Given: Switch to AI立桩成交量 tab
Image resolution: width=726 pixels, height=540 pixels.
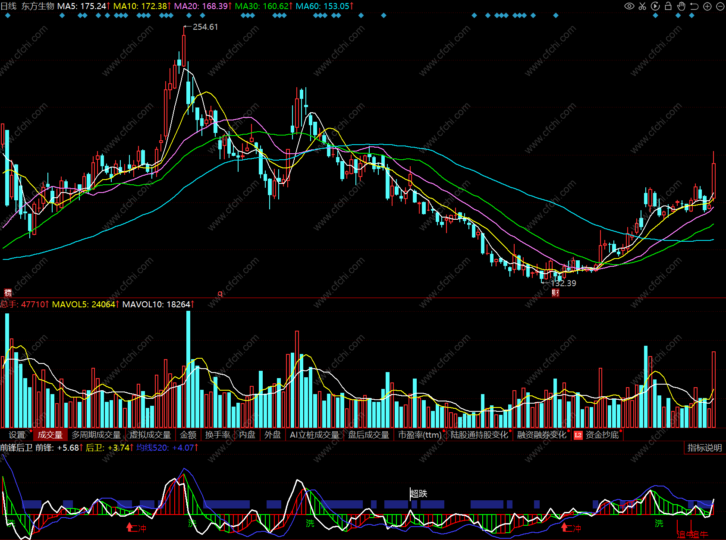Looking at the screenshot, I should click(314, 435).
